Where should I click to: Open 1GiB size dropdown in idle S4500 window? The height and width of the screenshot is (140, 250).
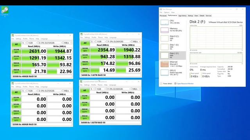pyautogui.click(x=101, y=89)
